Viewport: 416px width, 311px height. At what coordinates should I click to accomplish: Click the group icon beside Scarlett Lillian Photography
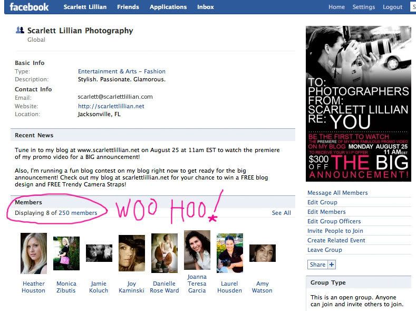(20, 30)
